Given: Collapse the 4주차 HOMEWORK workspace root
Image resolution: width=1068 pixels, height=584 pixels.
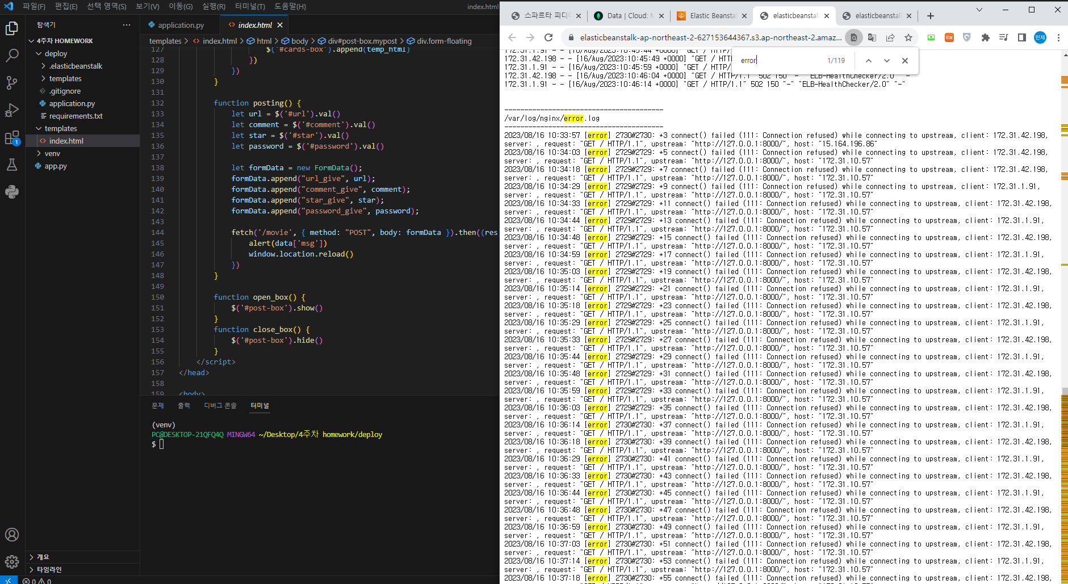Looking at the screenshot, I should point(82,41).
